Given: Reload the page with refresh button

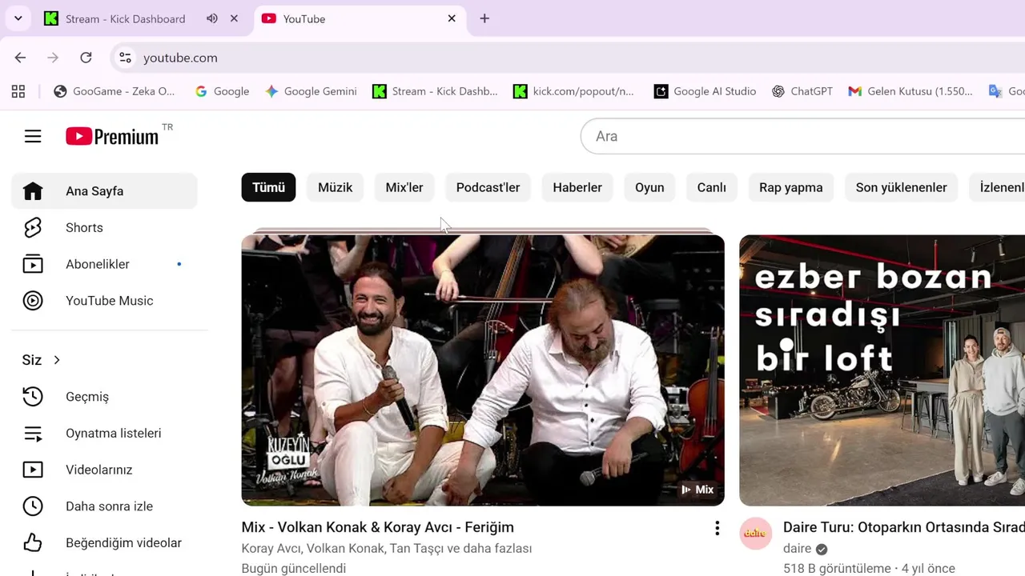Looking at the screenshot, I should click(86, 58).
